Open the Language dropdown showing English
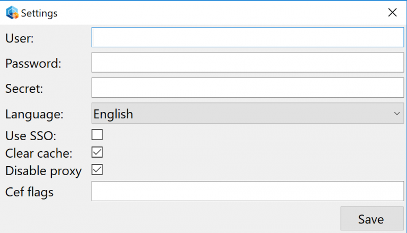 (247, 113)
